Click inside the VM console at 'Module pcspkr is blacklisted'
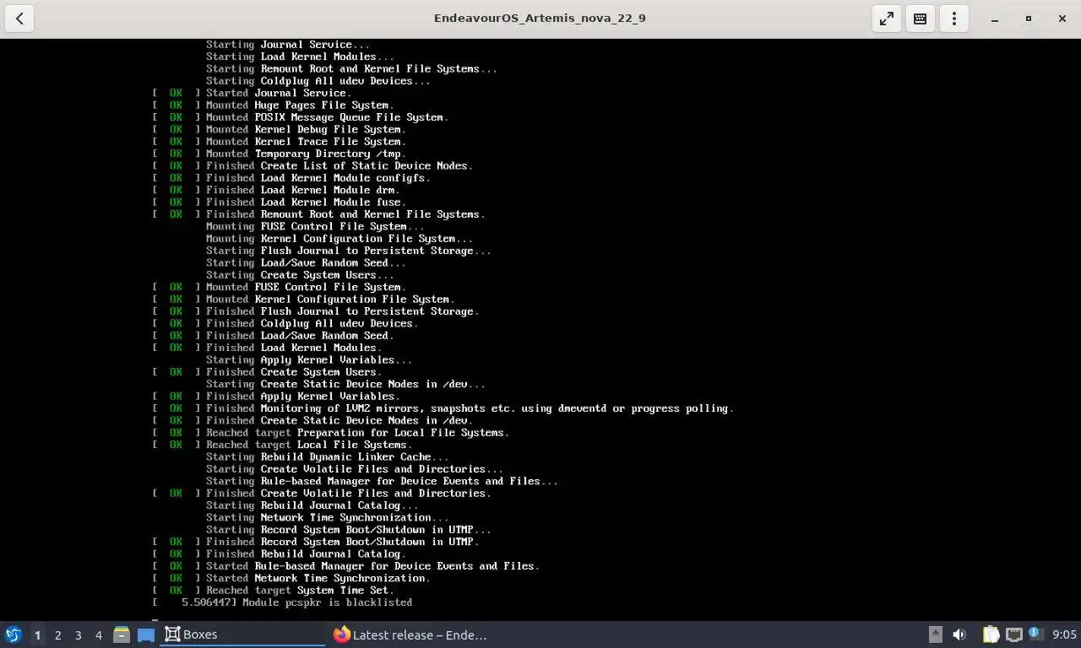1081x648 pixels. pyautogui.click(x=327, y=602)
